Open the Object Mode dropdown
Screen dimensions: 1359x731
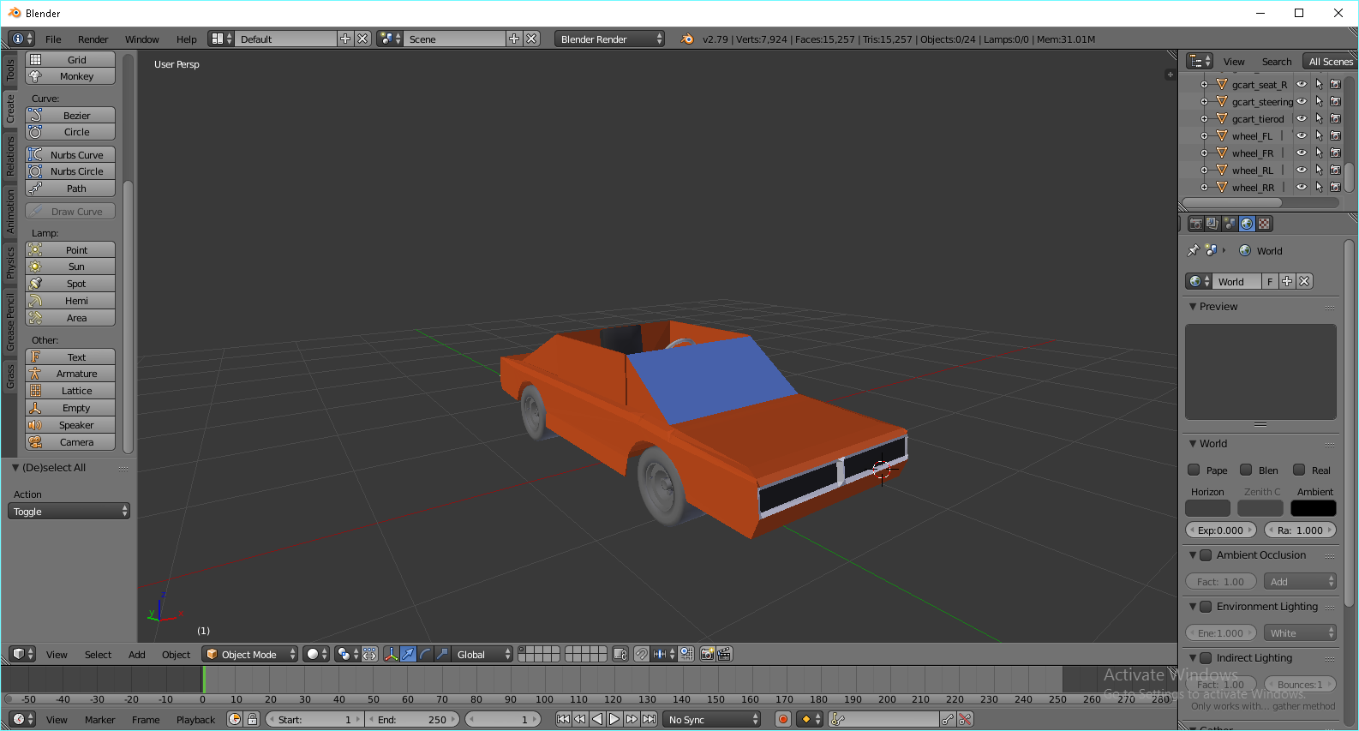[x=250, y=654]
